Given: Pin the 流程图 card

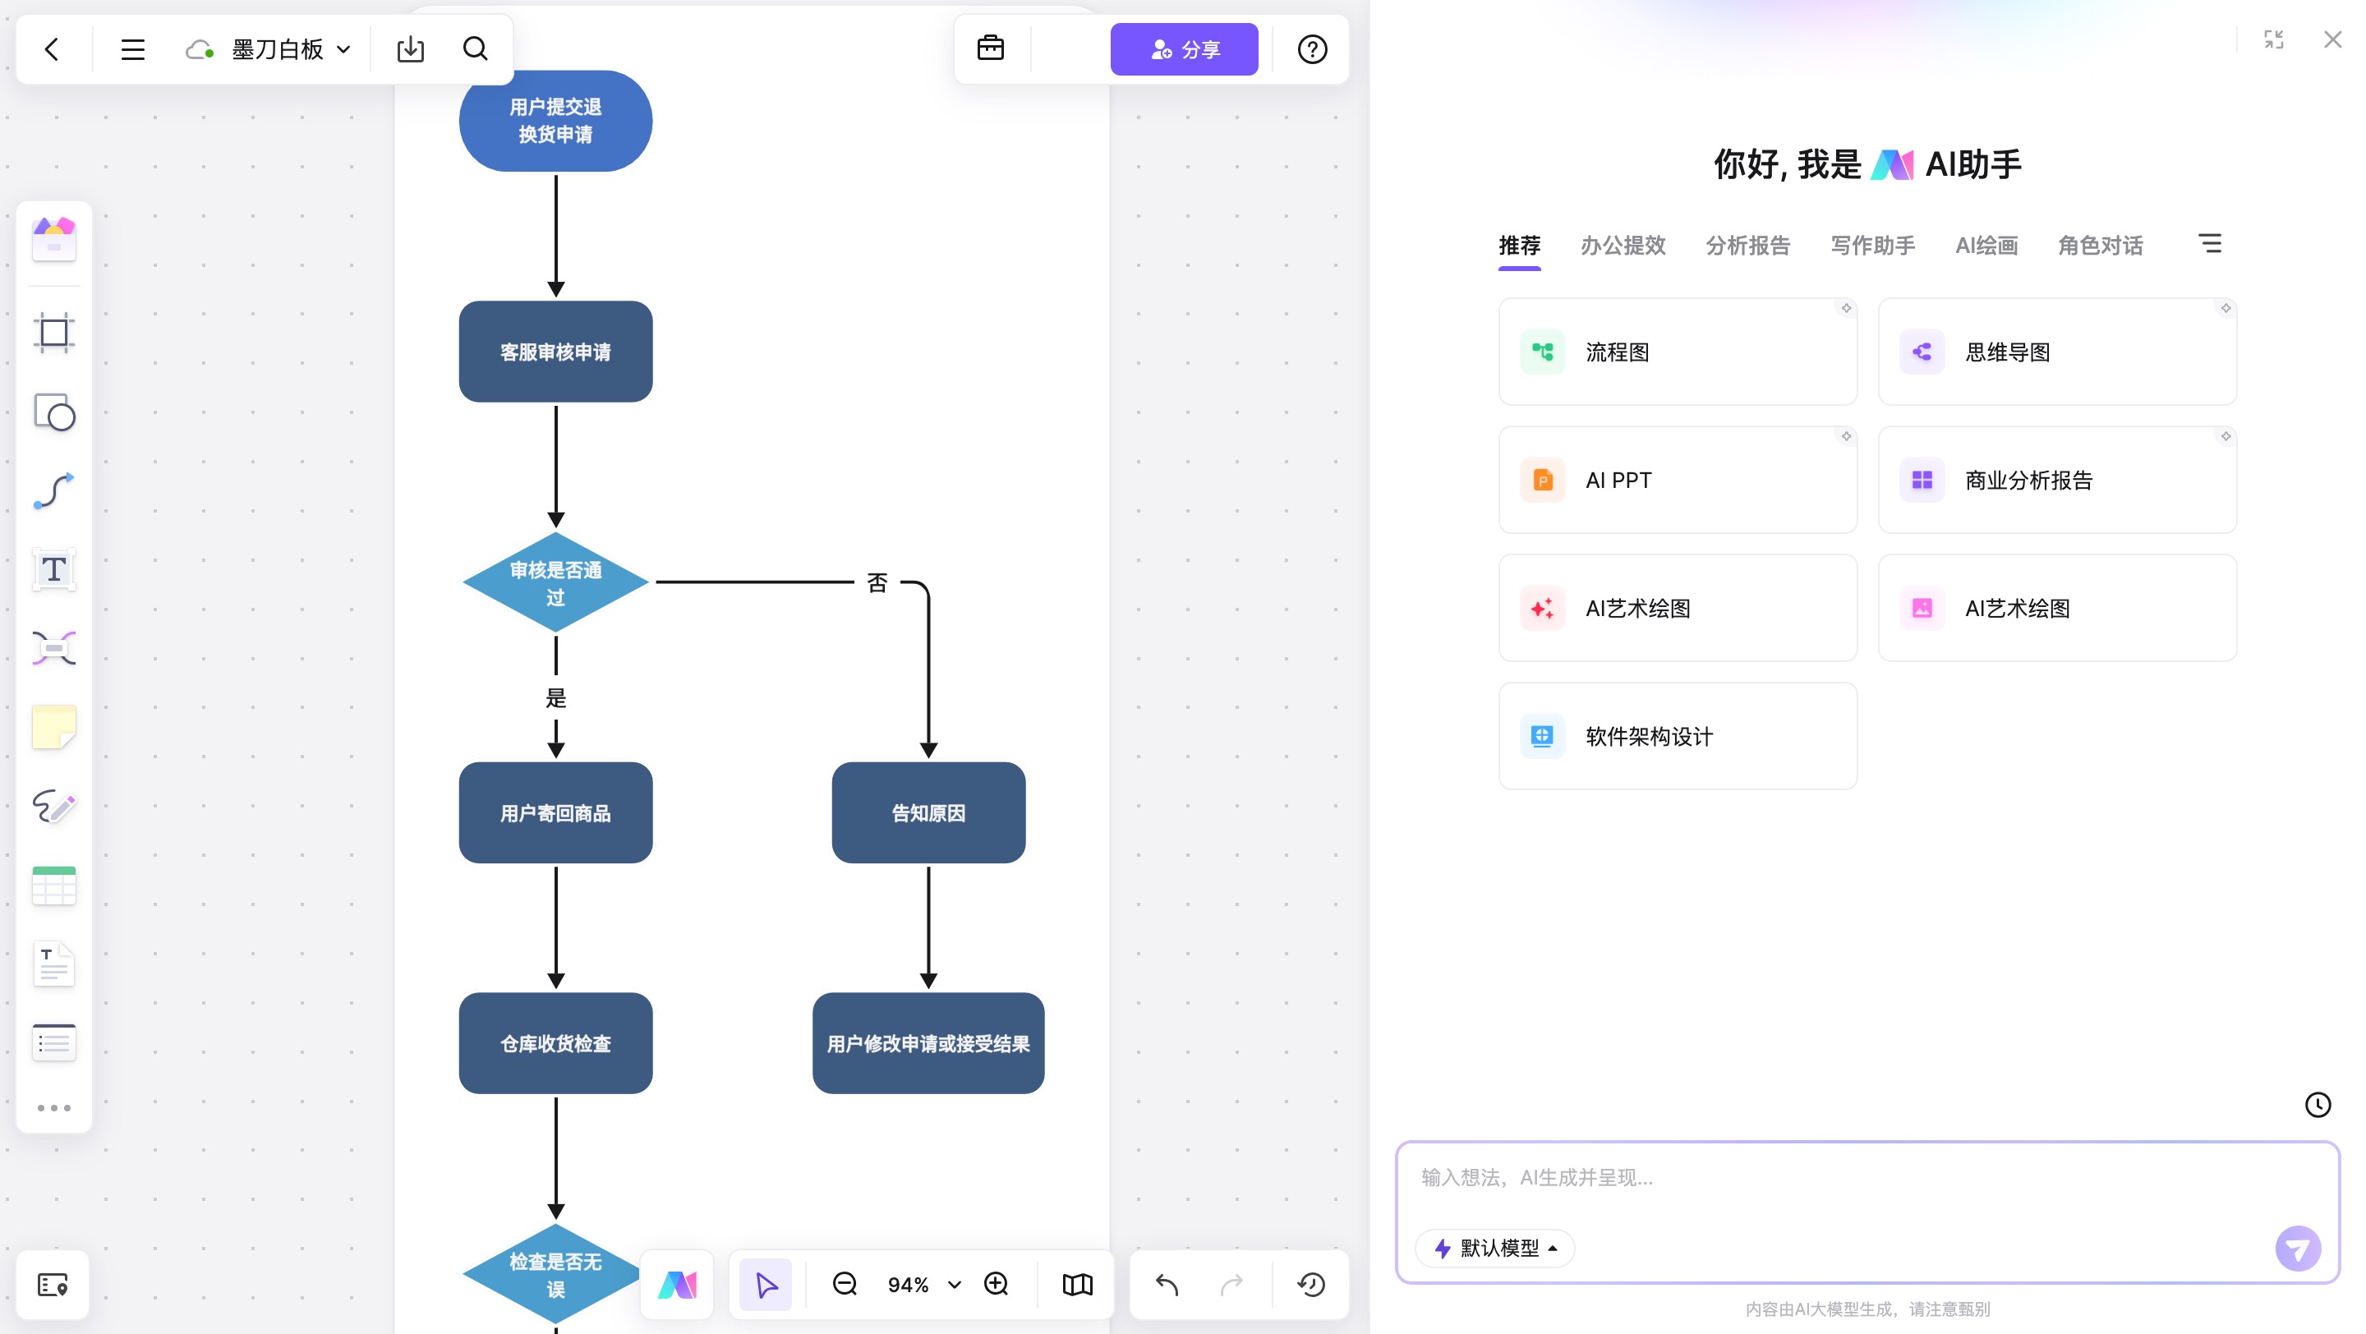Looking at the screenshot, I should coord(1845,309).
